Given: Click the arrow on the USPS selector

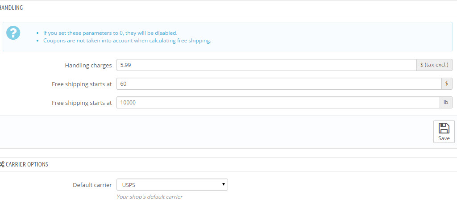Looking at the screenshot, I should [223, 185].
